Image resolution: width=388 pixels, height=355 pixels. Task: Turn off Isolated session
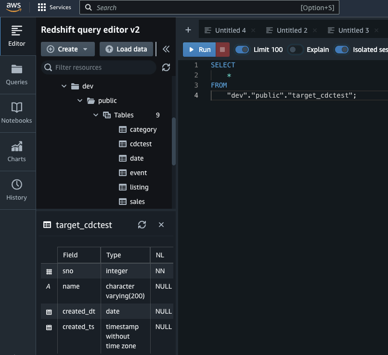click(x=343, y=49)
